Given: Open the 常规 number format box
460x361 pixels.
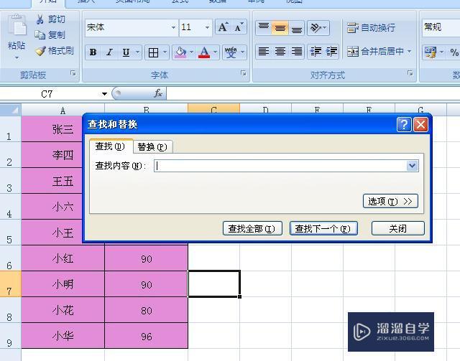Looking at the screenshot, I should [x=441, y=27].
